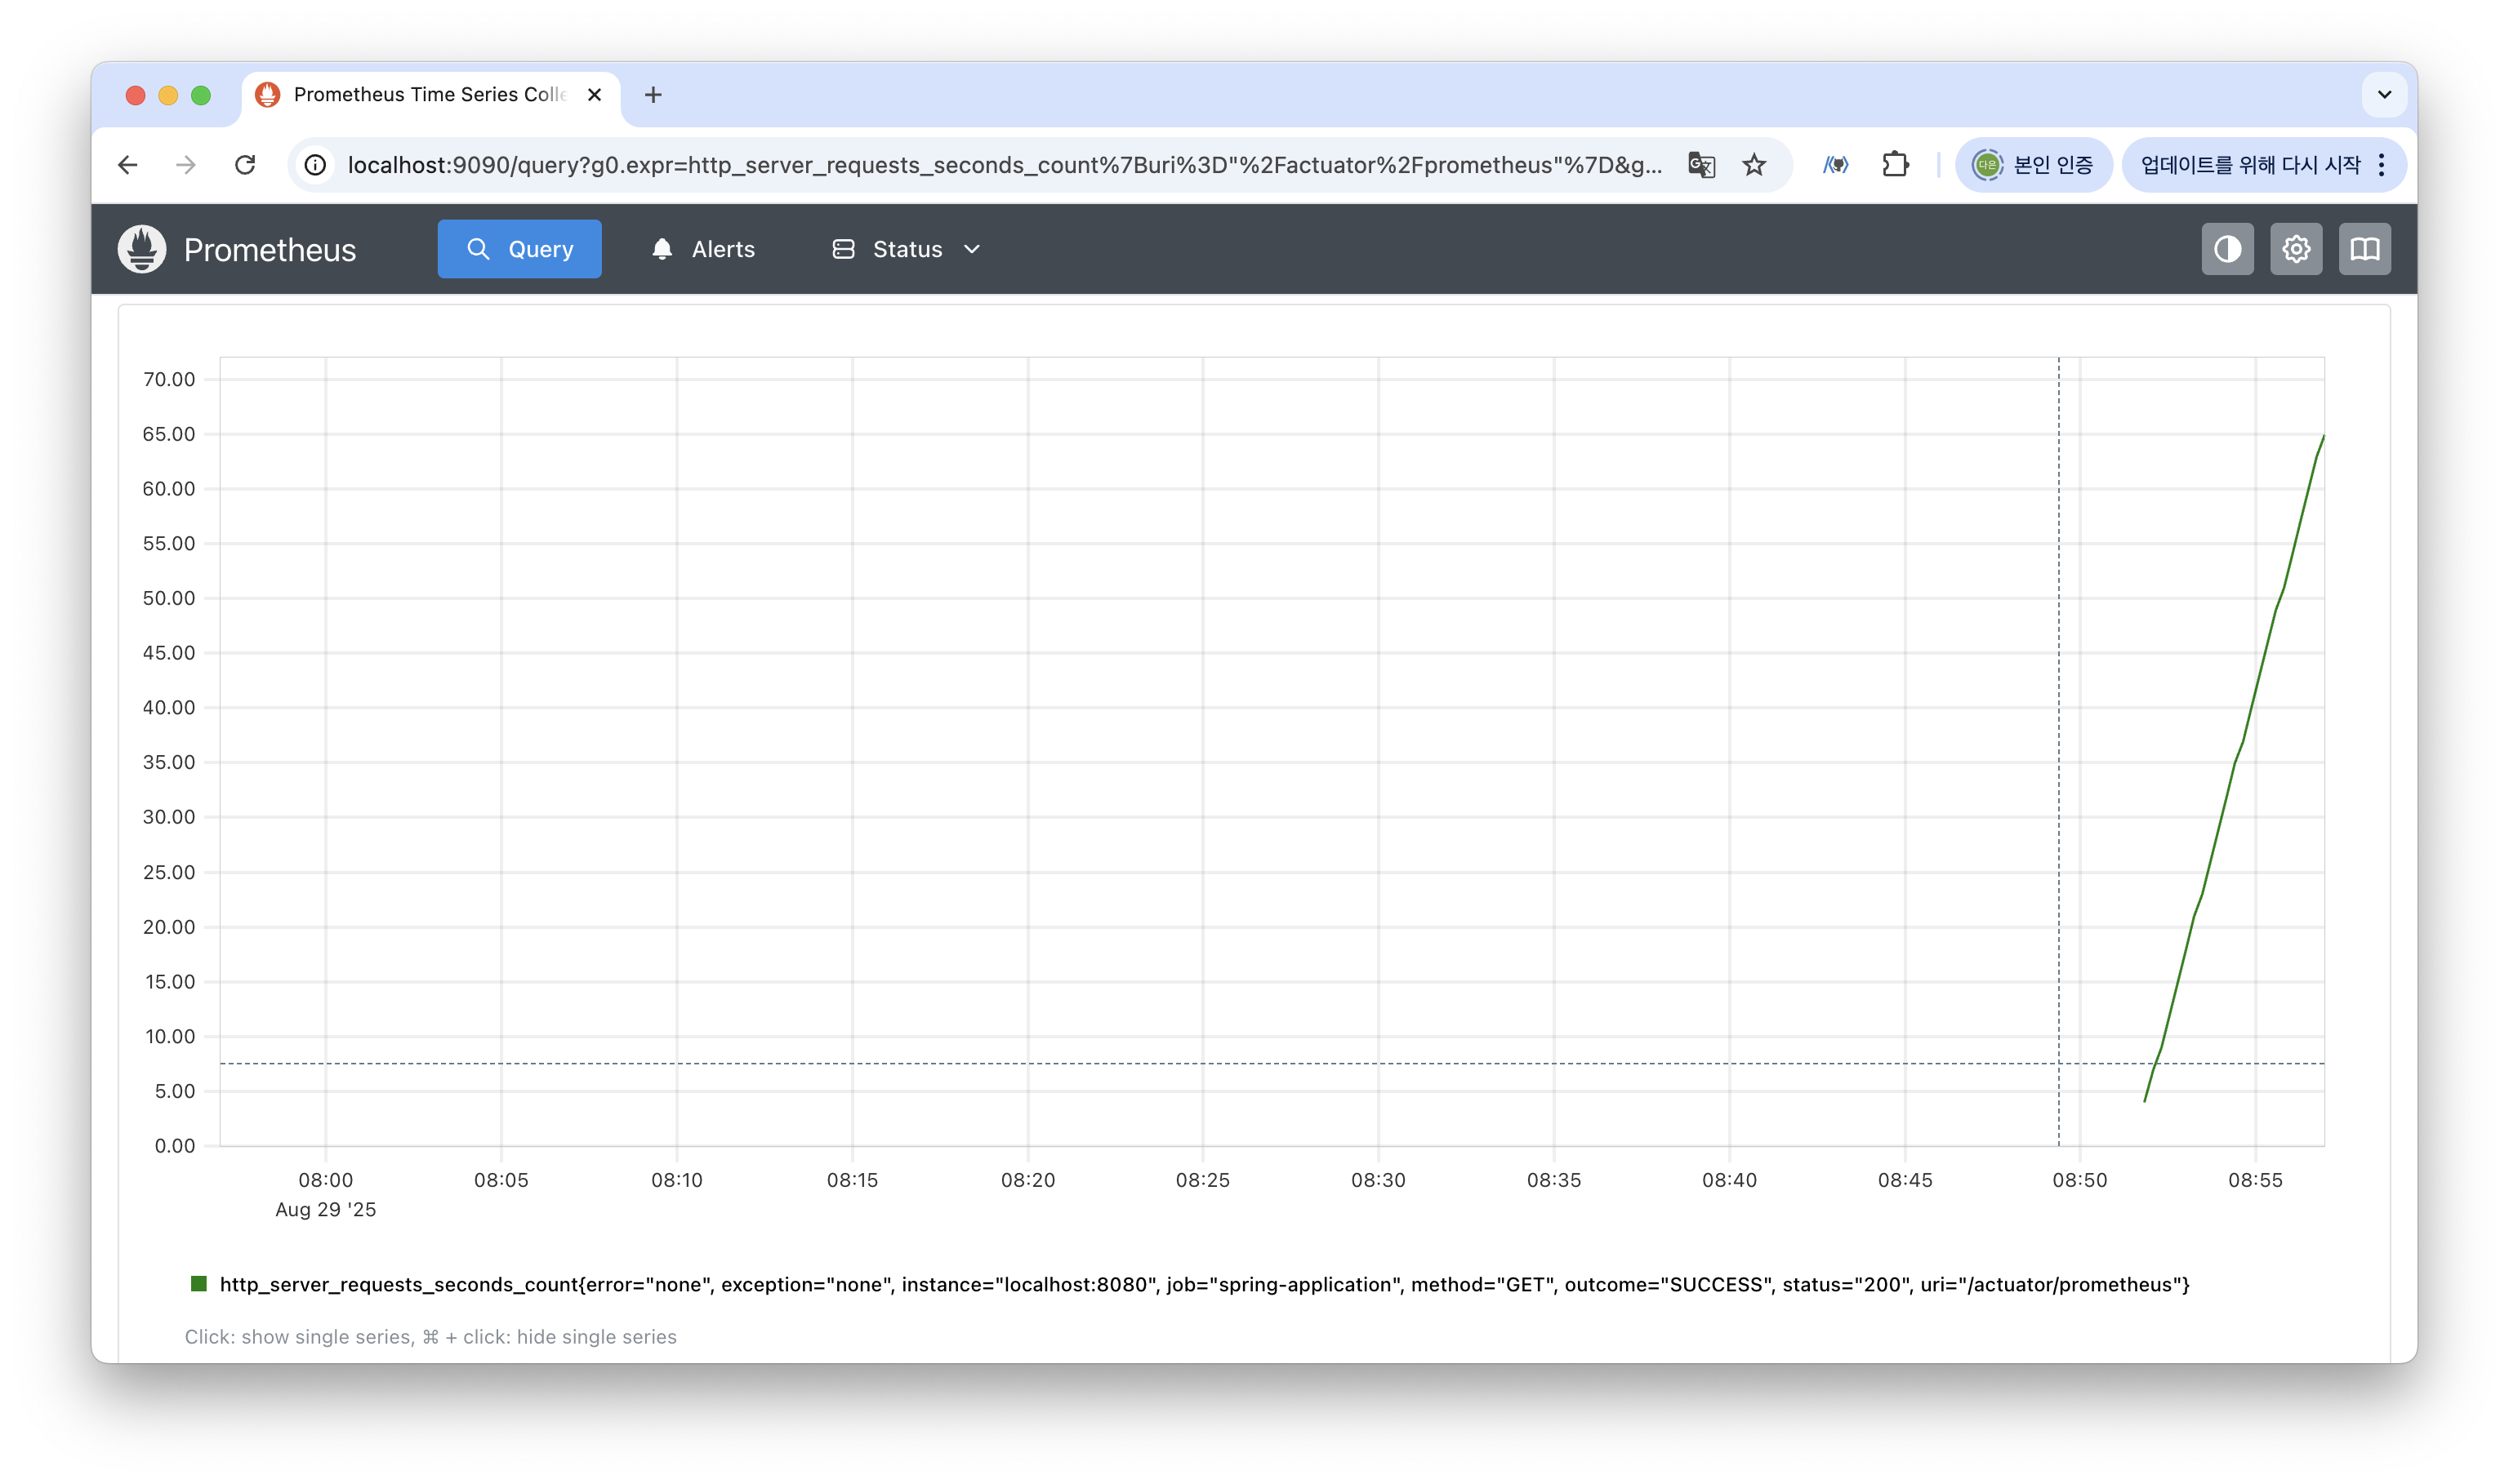Click the green legend color swatch

[x=199, y=1284]
